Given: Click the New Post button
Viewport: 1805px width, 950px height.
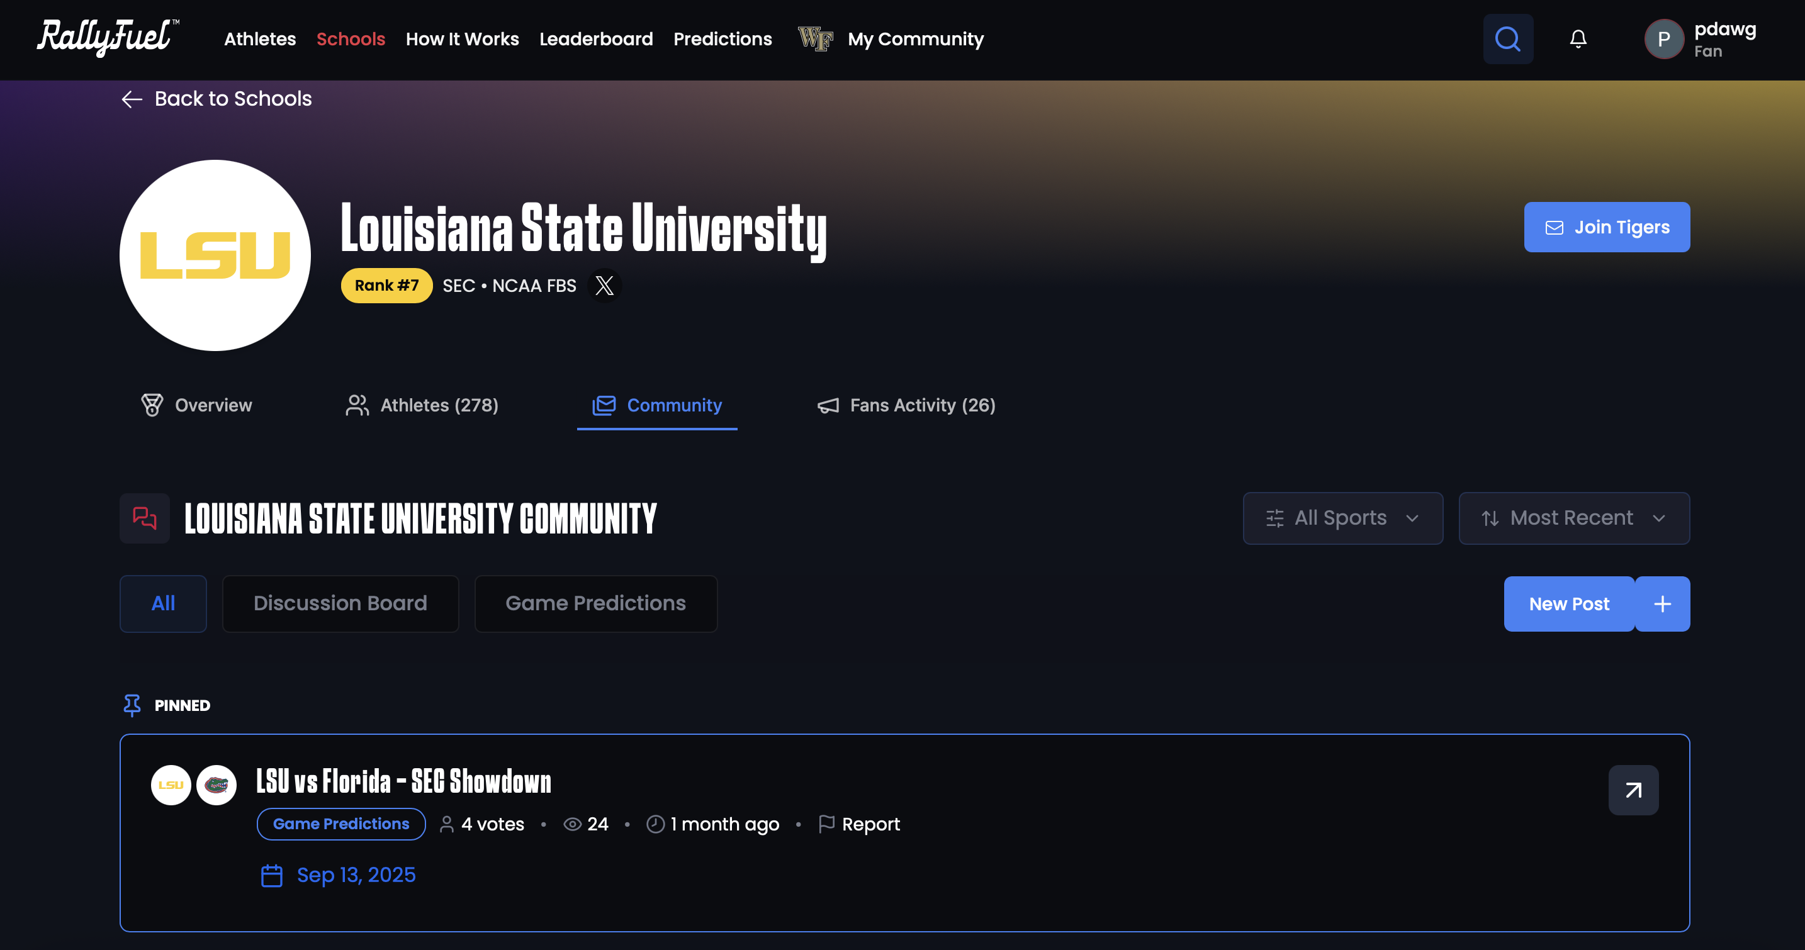Looking at the screenshot, I should click(1569, 604).
